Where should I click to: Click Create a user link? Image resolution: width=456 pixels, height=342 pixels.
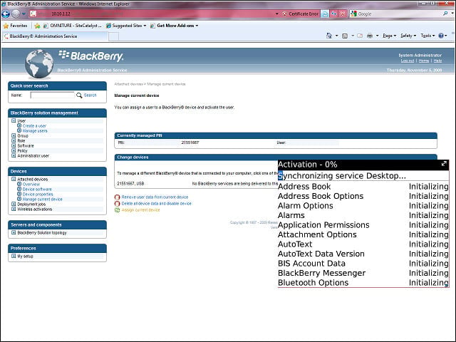[34, 126]
